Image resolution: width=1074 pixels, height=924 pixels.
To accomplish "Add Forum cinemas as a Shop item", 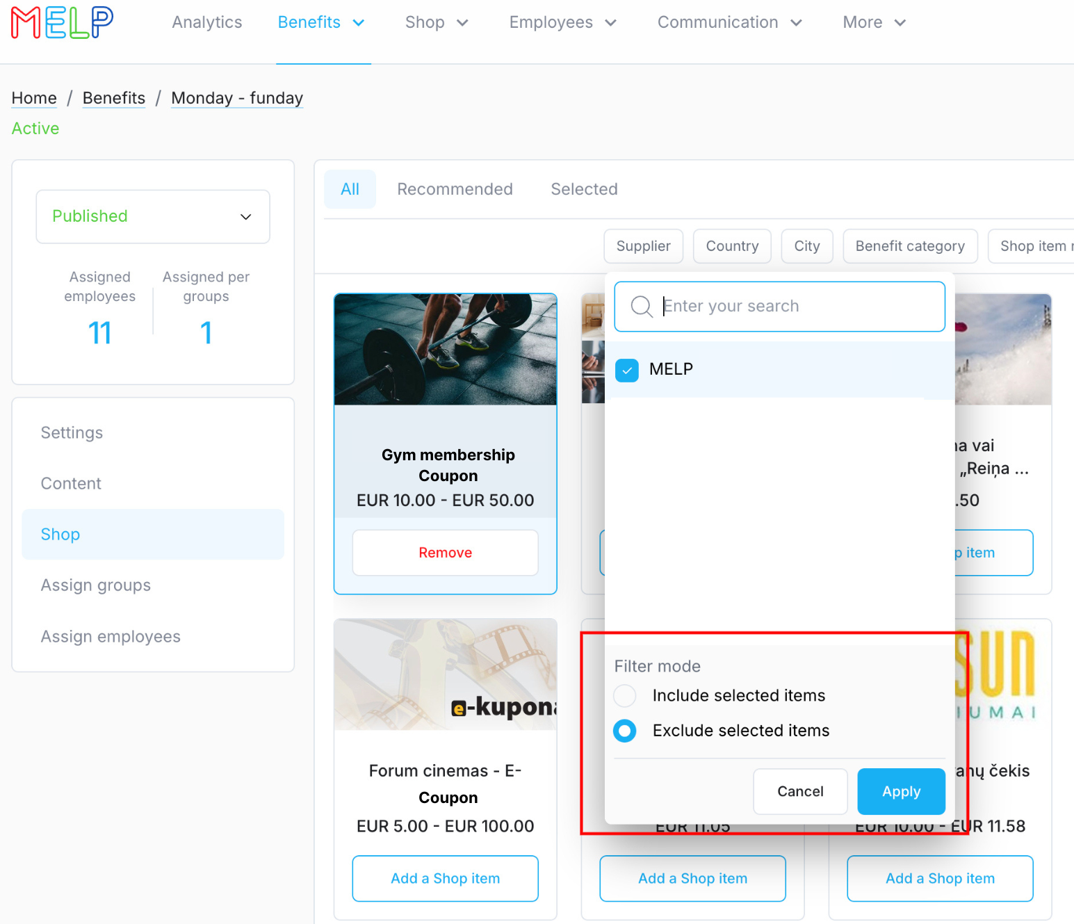I will tap(446, 879).
